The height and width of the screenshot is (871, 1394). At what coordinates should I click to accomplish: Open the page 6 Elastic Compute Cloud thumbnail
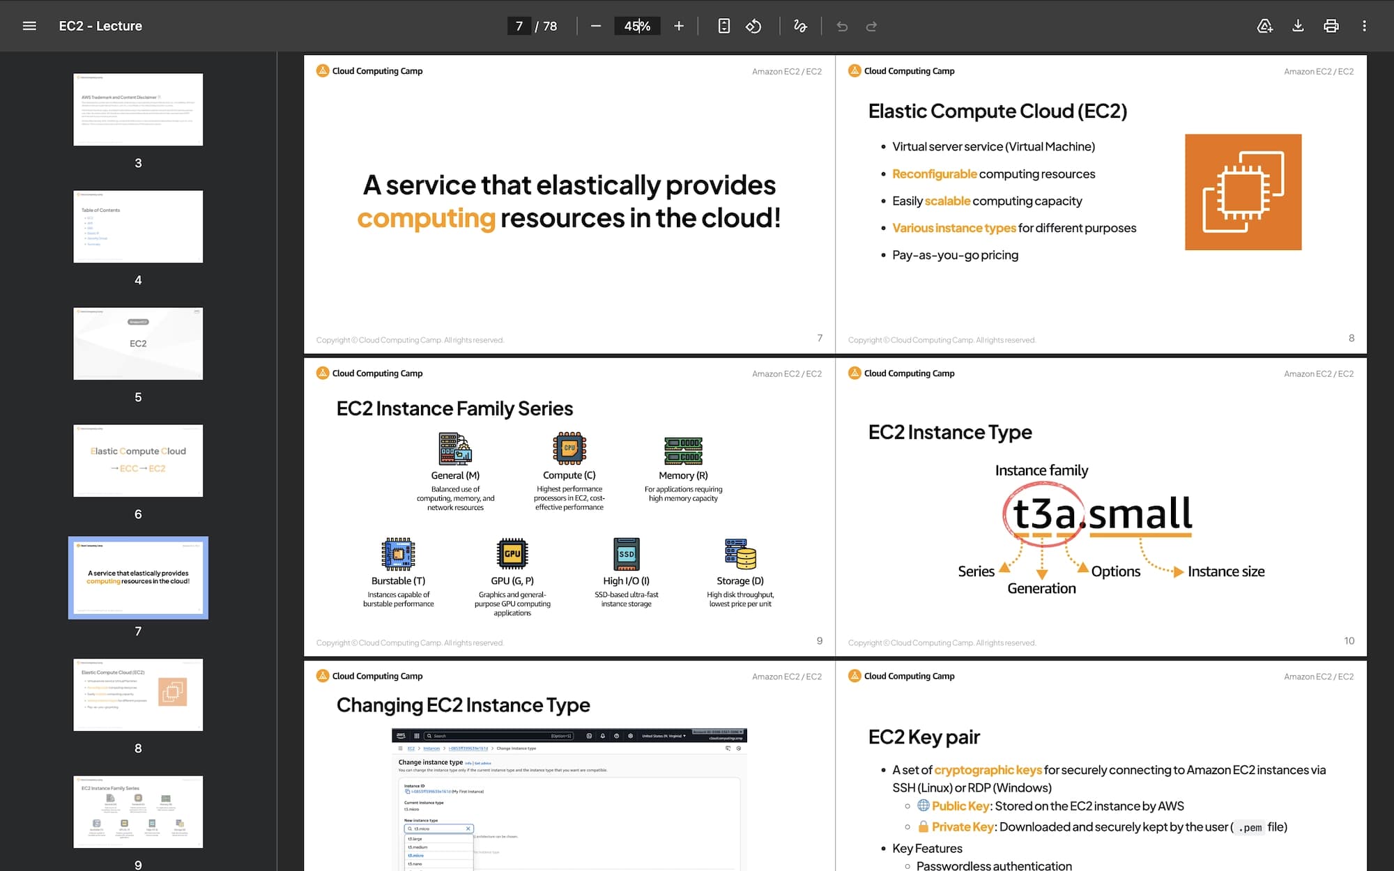tap(138, 461)
